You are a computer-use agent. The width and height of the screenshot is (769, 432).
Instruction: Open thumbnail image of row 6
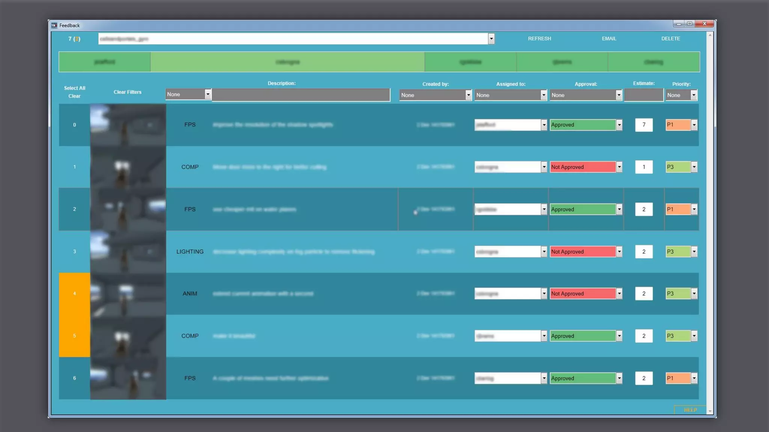[128, 378]
